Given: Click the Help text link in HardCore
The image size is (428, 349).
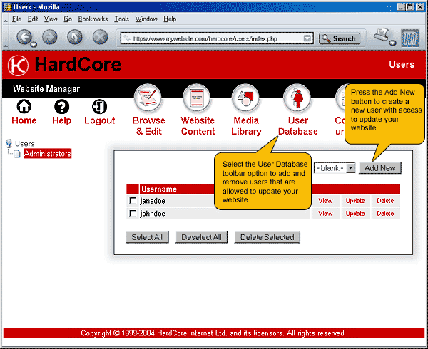Looking at the screenshot, I should (61, 120).
